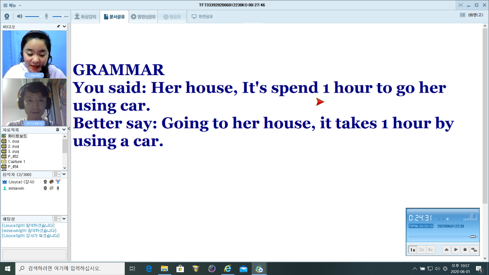Delete item with 자료목록 trash icon
Screen dimensions: 489x275
[58, 130]
